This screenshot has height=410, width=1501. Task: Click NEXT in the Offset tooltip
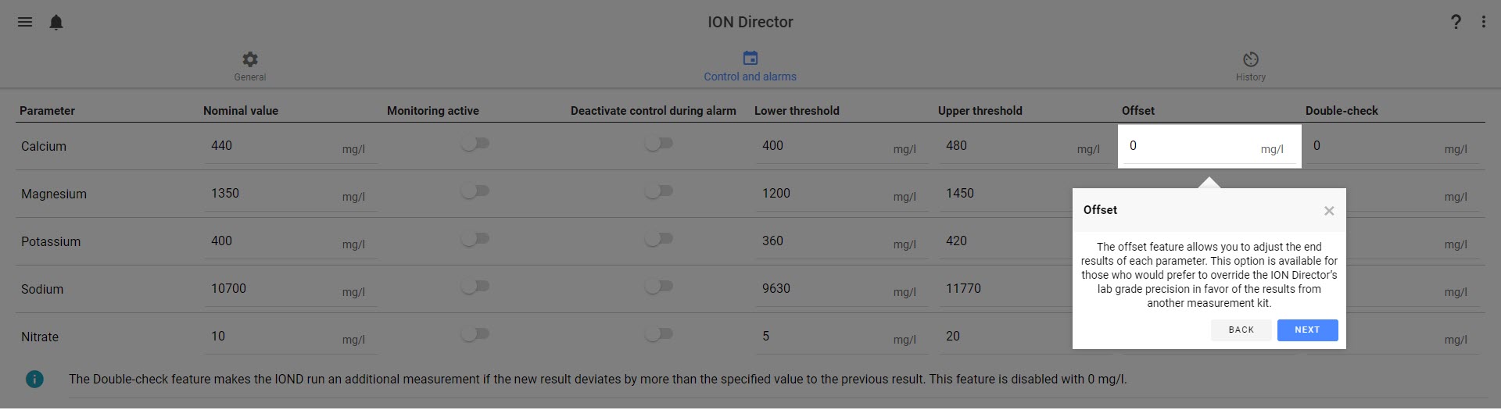[x=1307, y=330]
